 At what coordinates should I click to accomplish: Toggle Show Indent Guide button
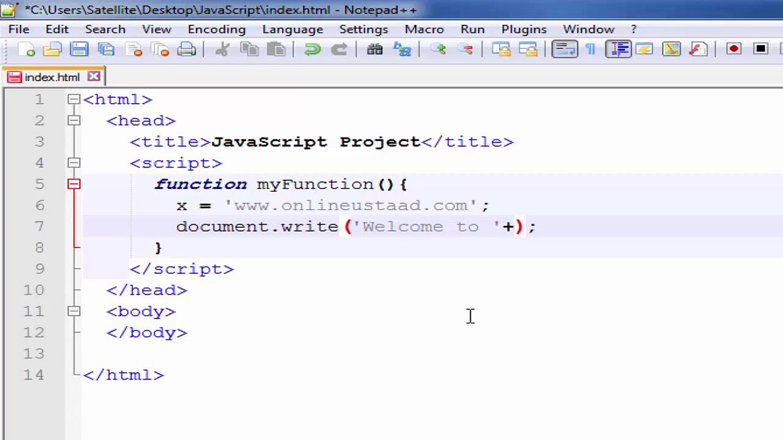pyautogui.click(x=618, y=50)
